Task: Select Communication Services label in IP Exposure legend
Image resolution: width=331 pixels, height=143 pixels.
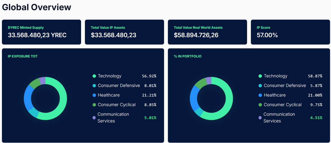Action: (x=113, y=118)
